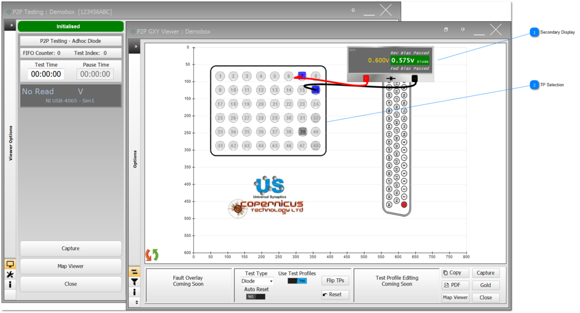Toggle the Use Test Profiles switch
Image resolution: width=580 pixels, height=313 pixels.
(x=297, y=281)
